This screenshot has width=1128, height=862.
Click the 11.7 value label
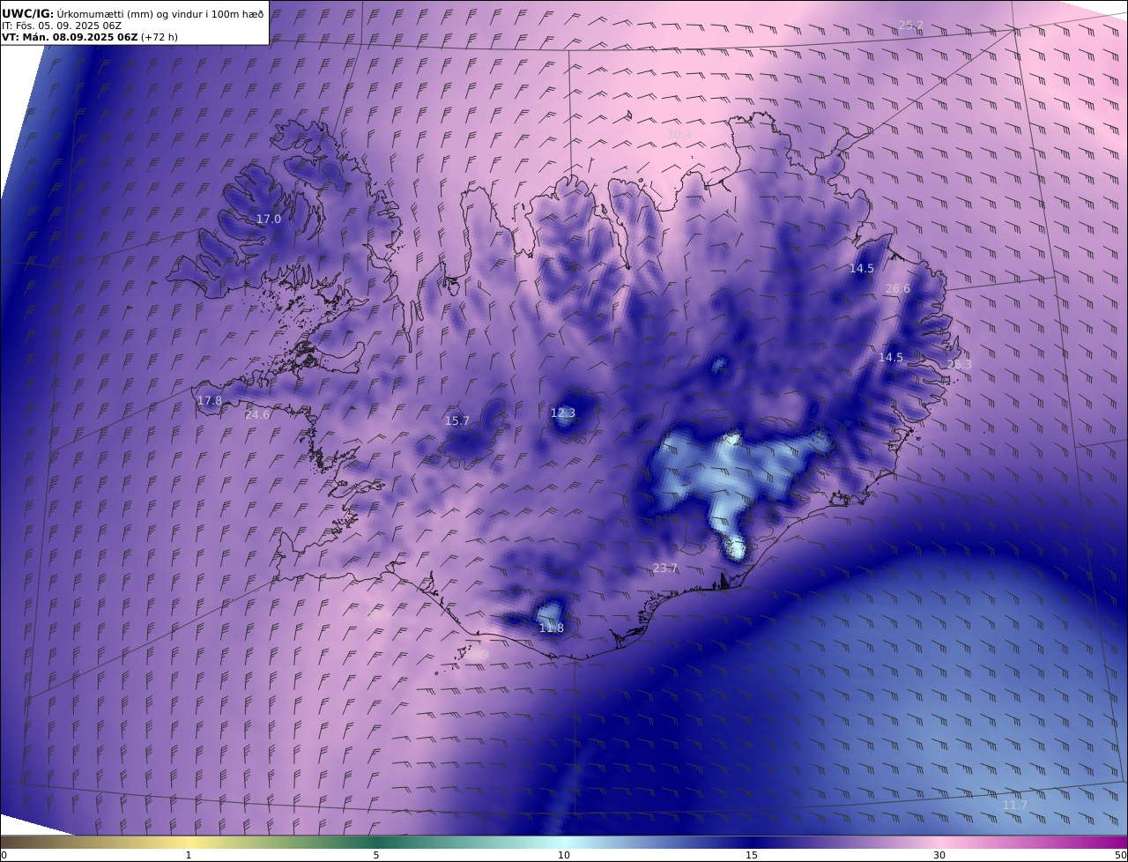pos(1015,805)
